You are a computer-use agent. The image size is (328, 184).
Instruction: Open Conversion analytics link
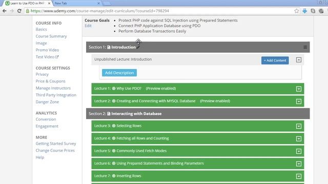pos(46,119)
